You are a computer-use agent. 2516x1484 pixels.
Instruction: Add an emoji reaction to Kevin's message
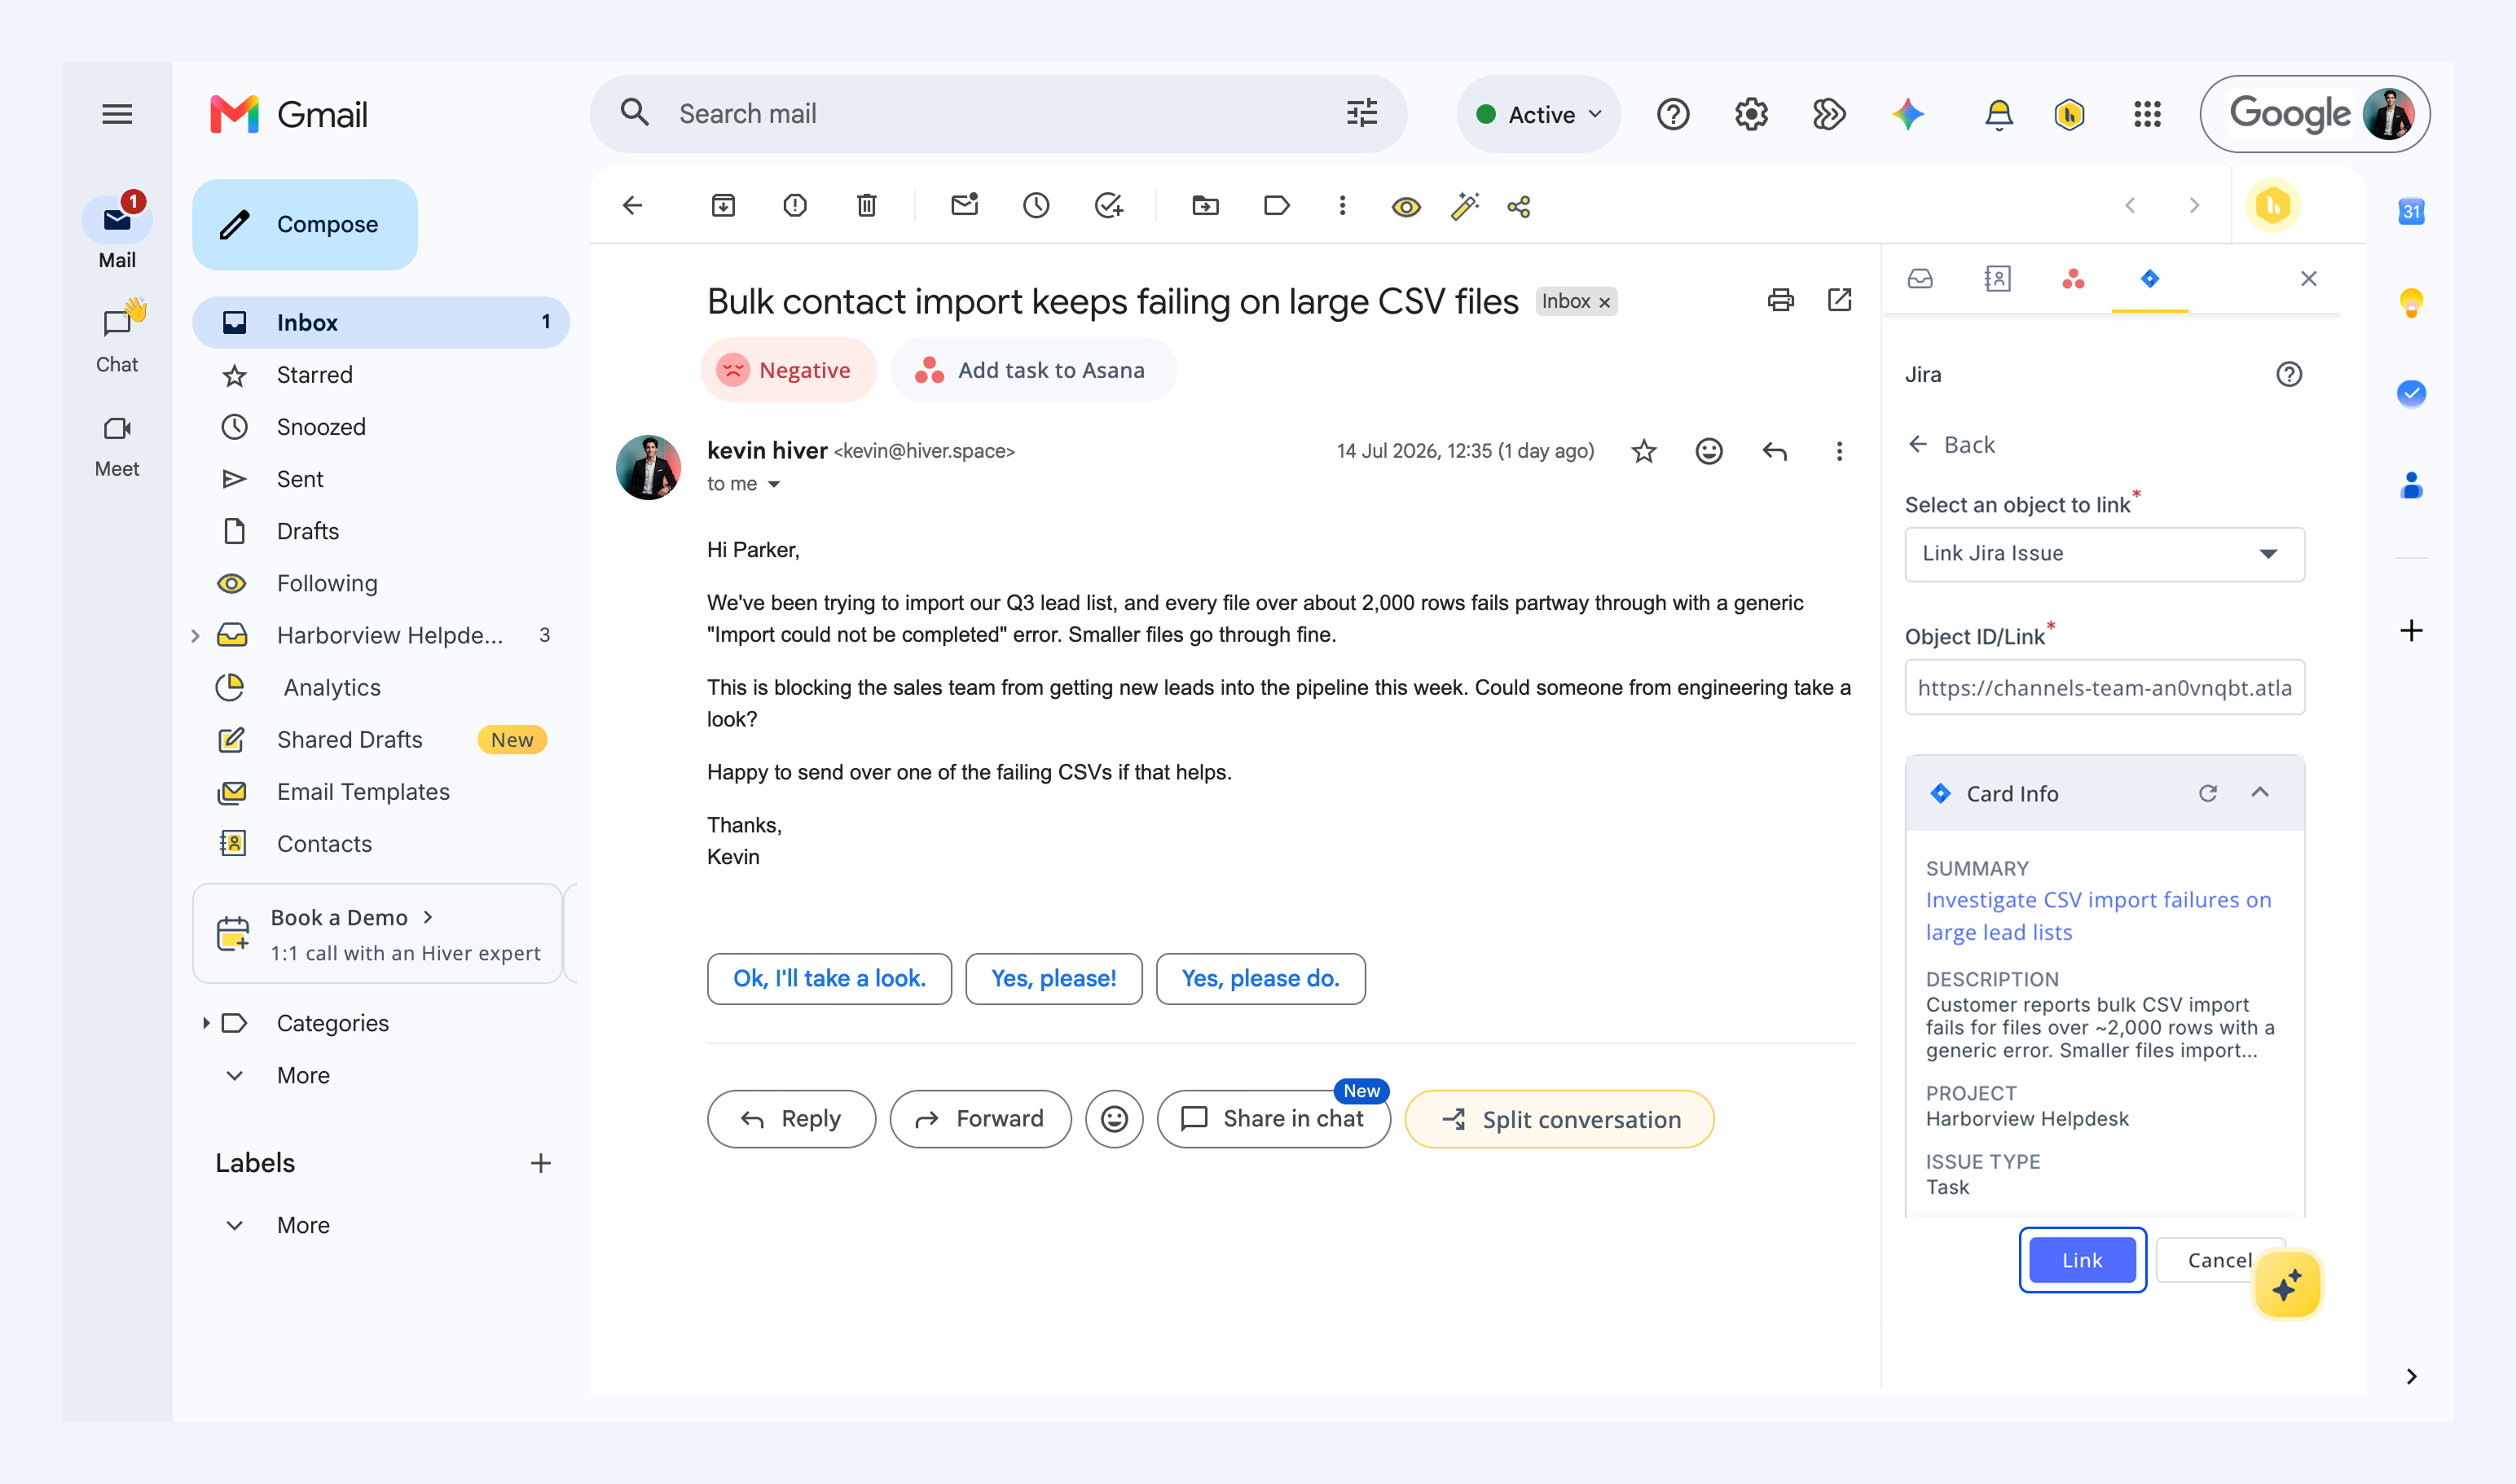click(x=1709, y=452)
